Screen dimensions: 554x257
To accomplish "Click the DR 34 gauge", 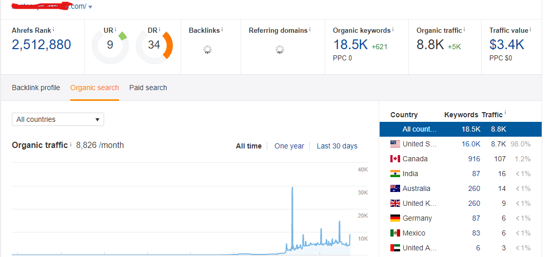I will pos(154,46).
